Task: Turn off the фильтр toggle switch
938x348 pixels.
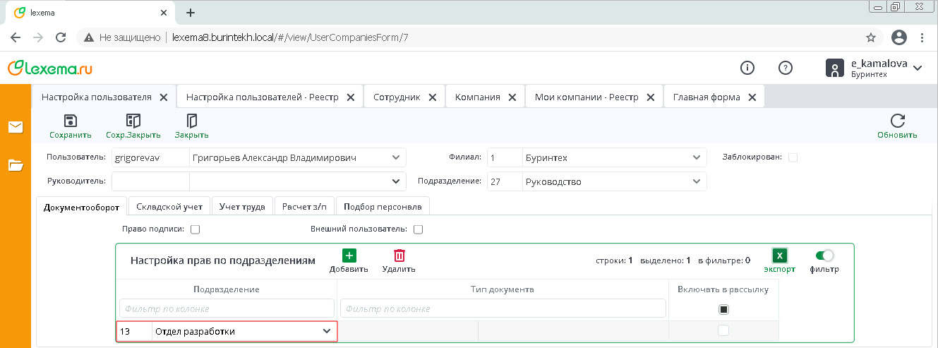Action: coord(824,256)
